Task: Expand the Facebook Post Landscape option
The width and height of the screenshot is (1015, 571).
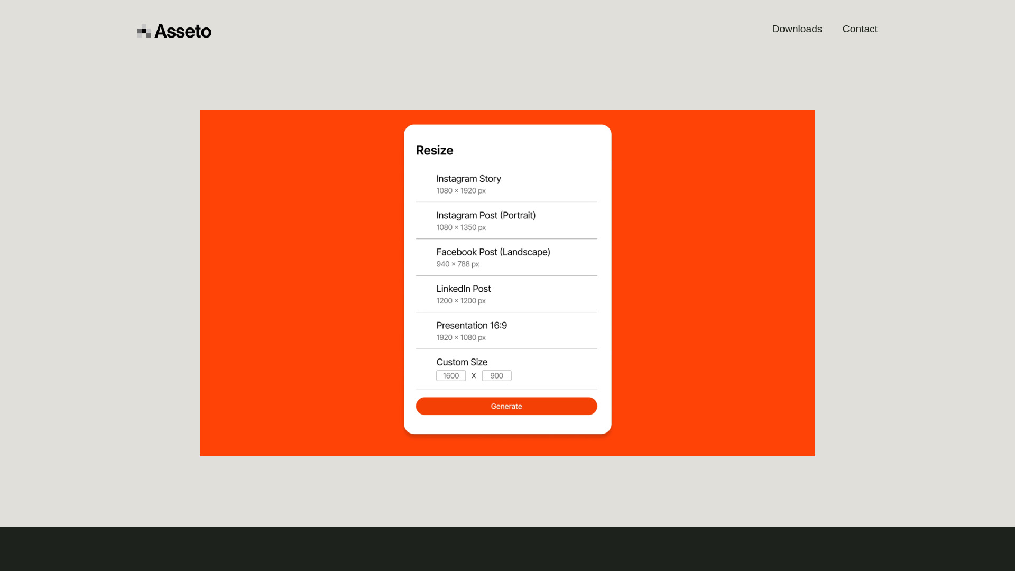Action: coord(507,256)
